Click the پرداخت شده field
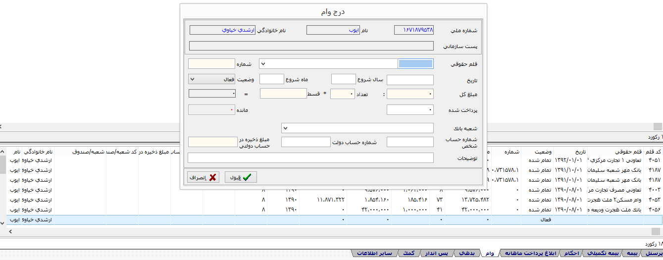 coord(410,110)
